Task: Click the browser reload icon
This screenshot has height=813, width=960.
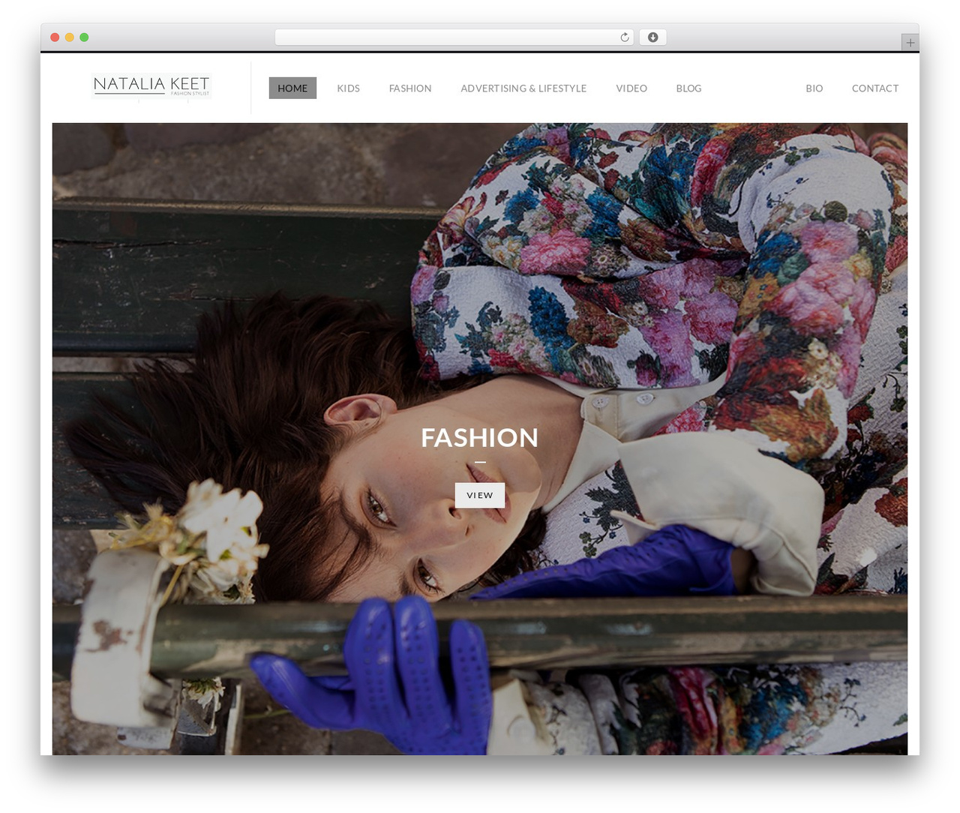Action: (x=624, y=37)
